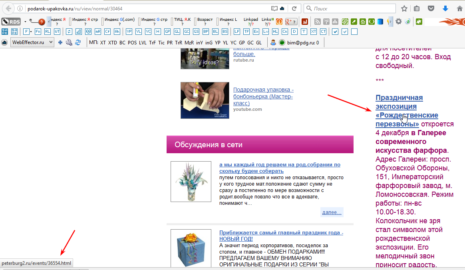Click the green SEO tags icon

pos(345,22)
